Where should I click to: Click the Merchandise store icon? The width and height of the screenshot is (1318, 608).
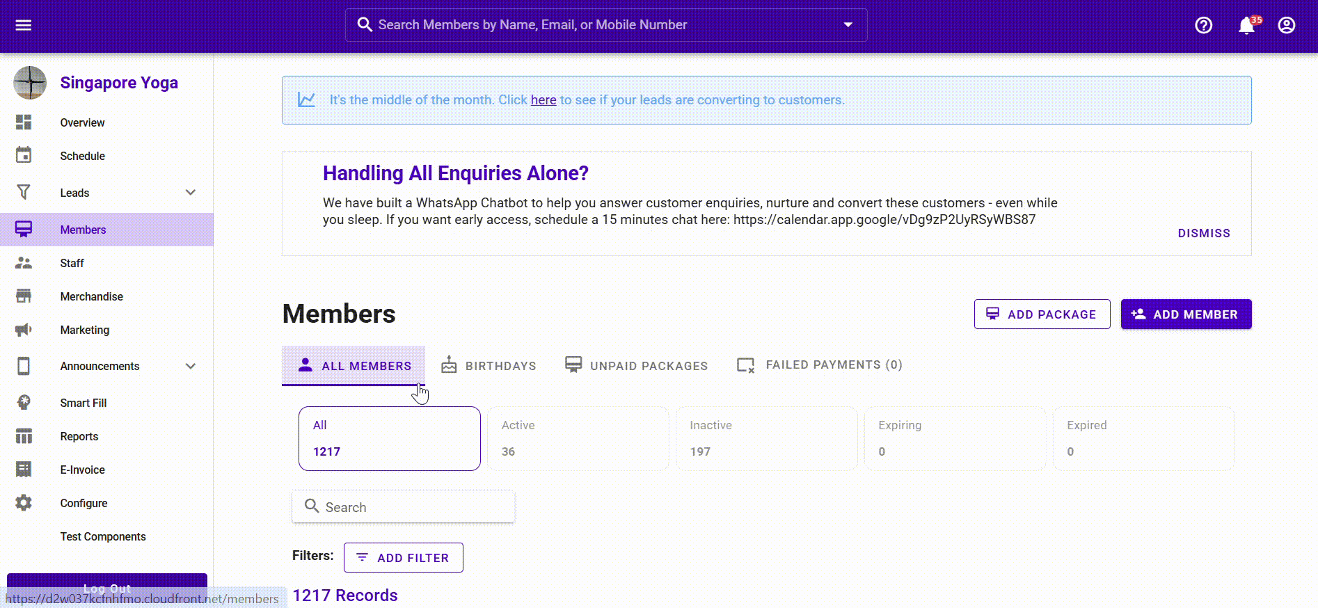click(24, 296)
